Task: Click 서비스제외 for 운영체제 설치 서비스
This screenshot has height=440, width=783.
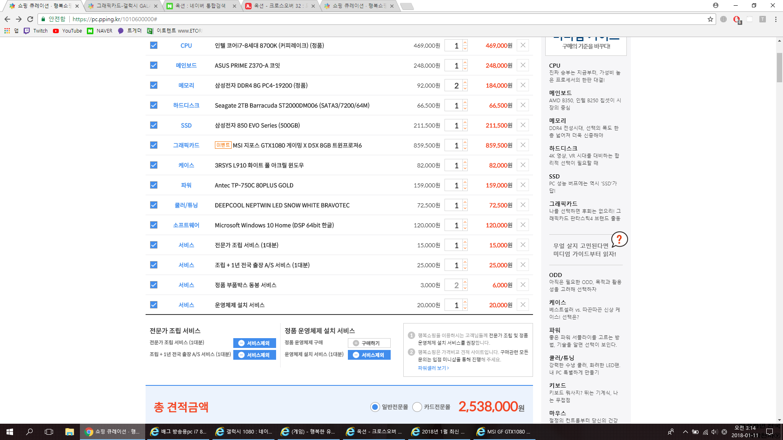Action: [369, 355]
